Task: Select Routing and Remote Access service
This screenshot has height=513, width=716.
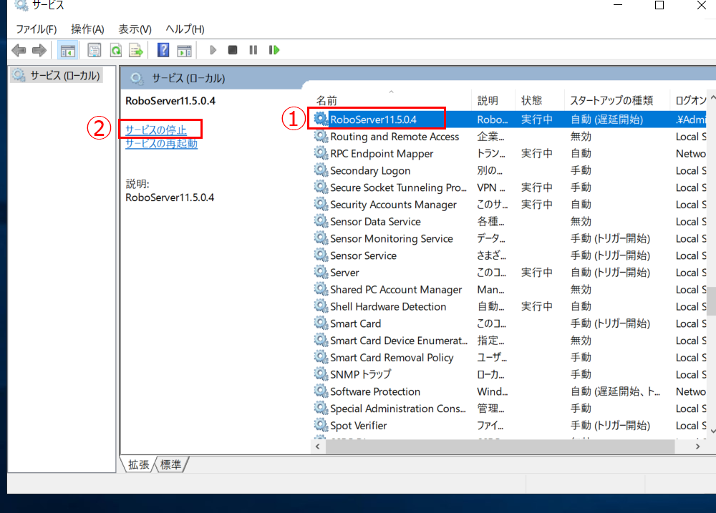Action: [510, 137]
